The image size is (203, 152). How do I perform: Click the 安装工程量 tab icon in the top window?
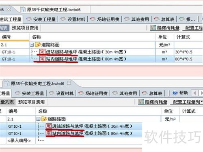29,19
